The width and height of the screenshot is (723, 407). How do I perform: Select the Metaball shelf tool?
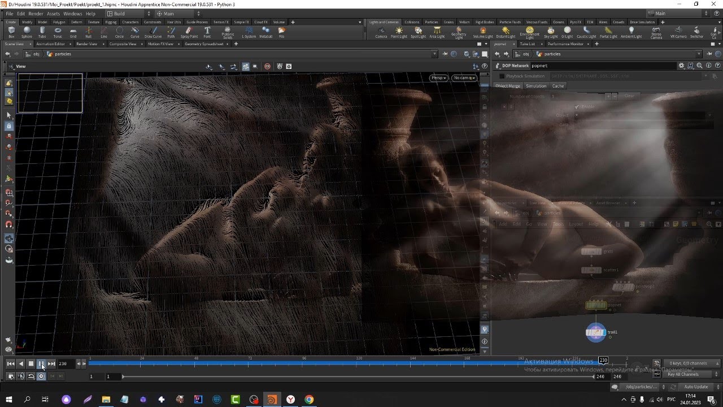pos(265,32)
